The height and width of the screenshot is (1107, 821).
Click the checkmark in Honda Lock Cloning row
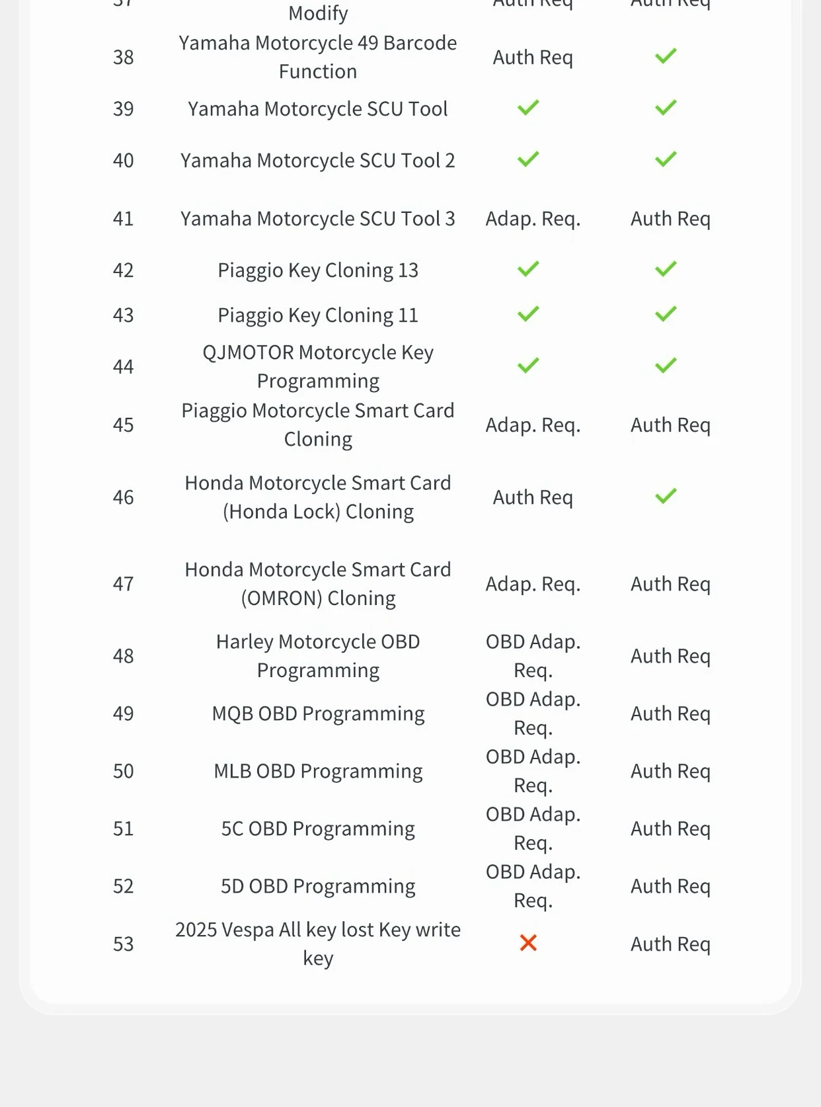tap(666, 496)
